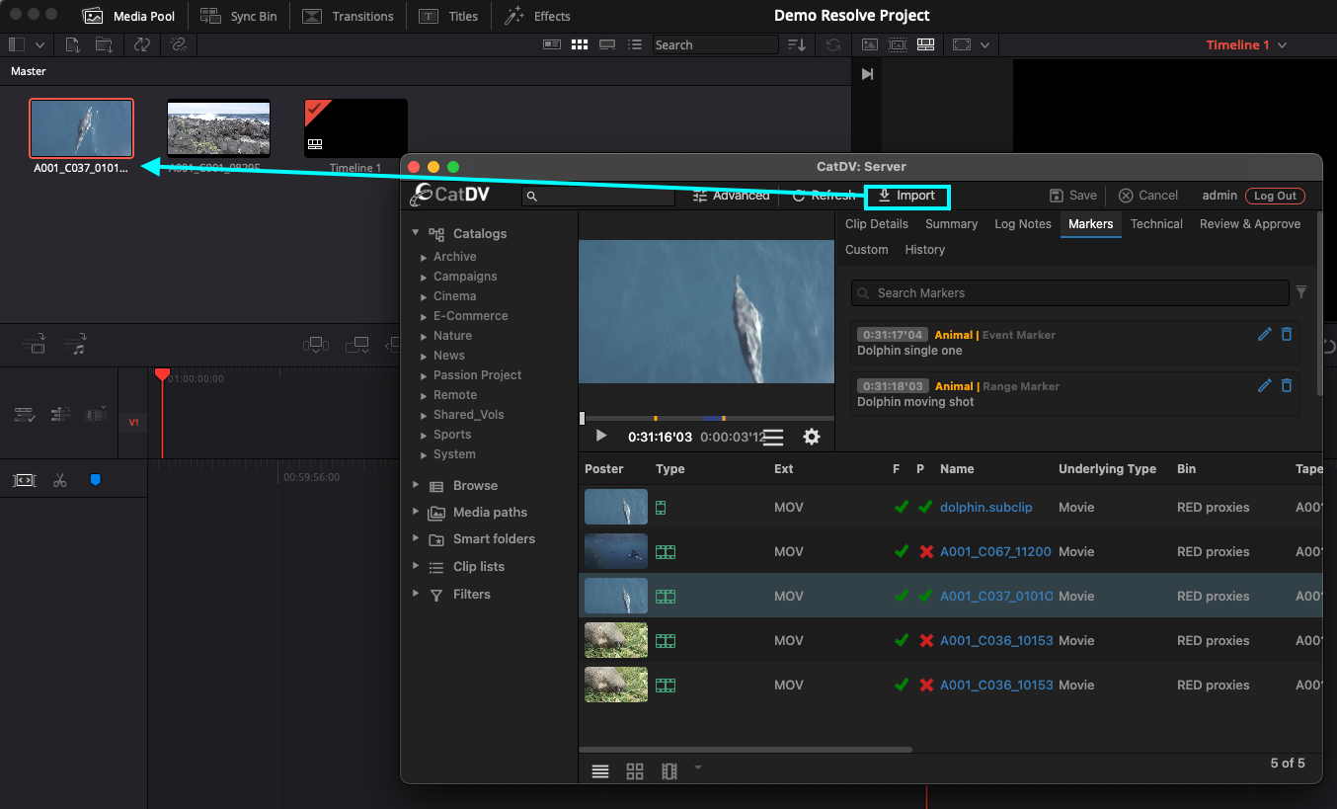The image size is (1337, 809).
Task: Click the Log Out button
Action: 1275,196
